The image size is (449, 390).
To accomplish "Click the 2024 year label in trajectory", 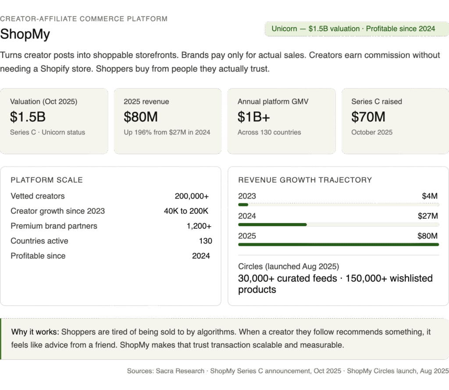I will point(247,216).
